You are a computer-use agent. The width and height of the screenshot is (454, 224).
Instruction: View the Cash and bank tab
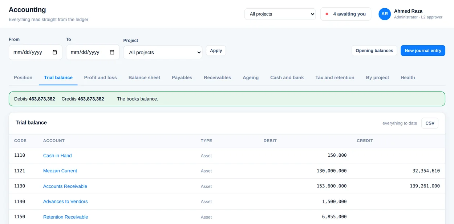click(287, 77)
